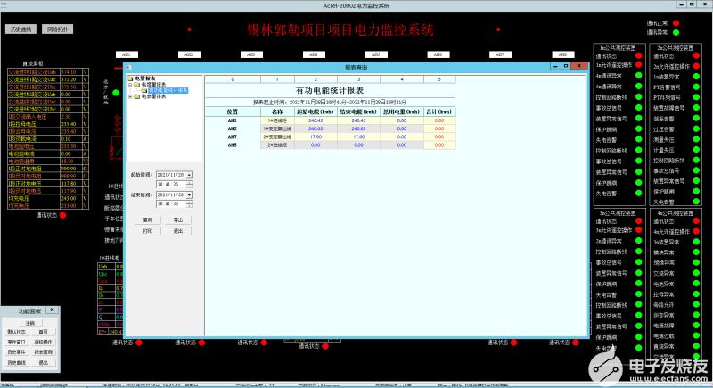
Task: Click the 电池异常 green lamp
Action: pos(696,284)
